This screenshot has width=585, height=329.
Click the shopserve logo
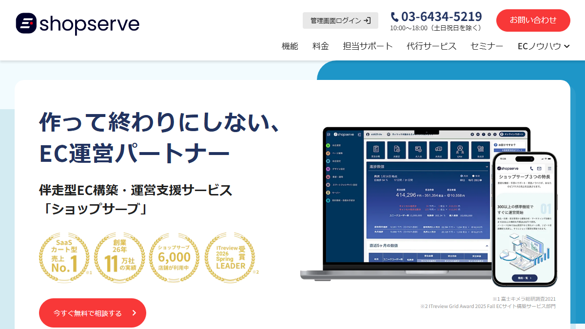coord(78,23)
